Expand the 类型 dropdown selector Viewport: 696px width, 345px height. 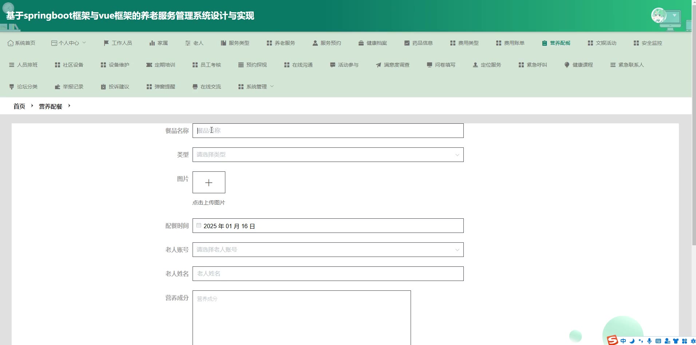328,155
